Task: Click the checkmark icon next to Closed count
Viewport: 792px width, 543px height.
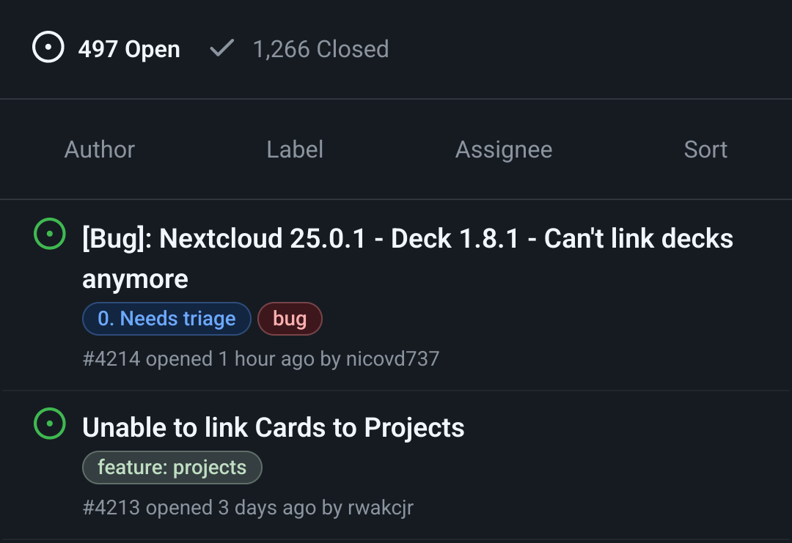Action: click(x=221, y=48)
